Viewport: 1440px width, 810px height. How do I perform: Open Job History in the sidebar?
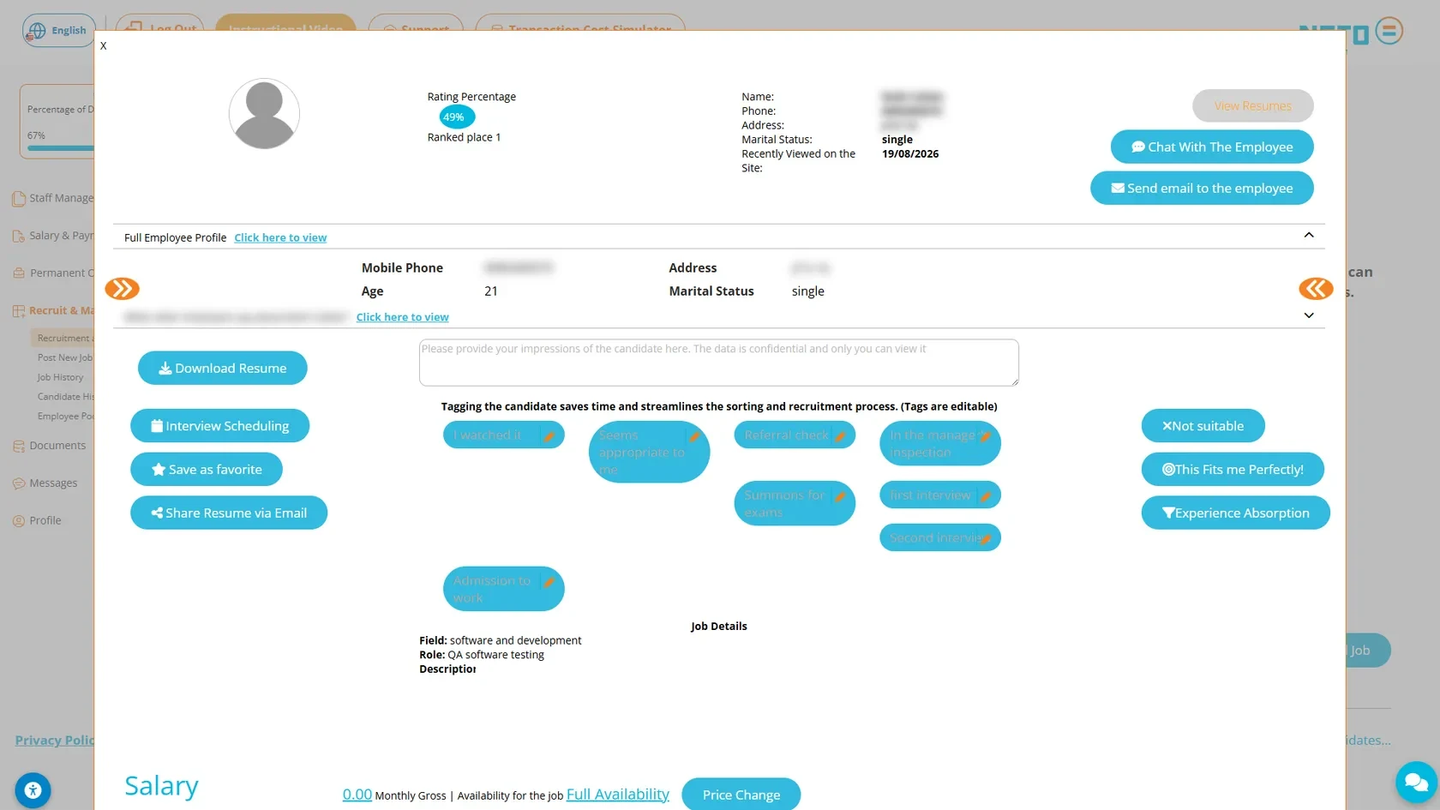tap(60, 377)
